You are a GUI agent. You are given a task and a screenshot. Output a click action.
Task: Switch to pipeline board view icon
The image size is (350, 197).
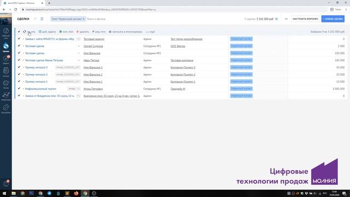tap(36, 19)
